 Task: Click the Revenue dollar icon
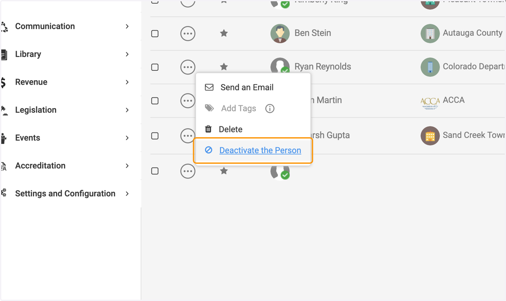pyautogui.click(x=3, y=82)
